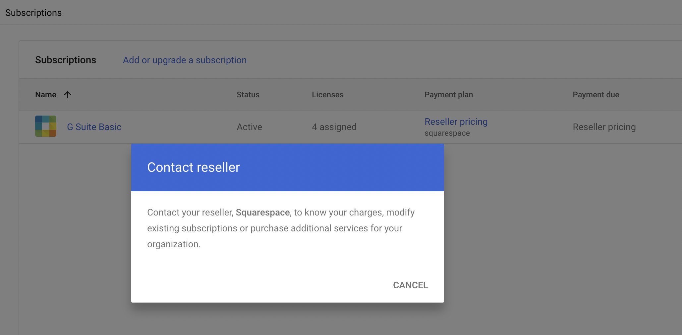Click the Subscriptions page title at top

pos(33,13)
